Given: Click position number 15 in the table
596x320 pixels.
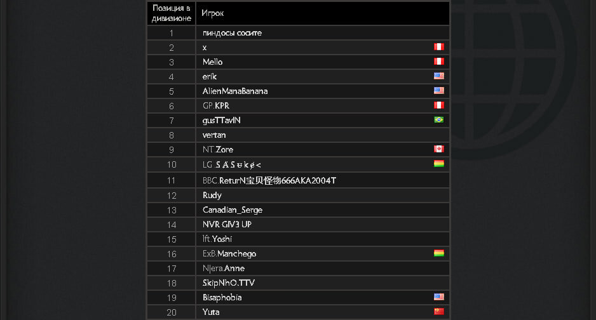Looking at the screenshot, I should tap(172, 239).
